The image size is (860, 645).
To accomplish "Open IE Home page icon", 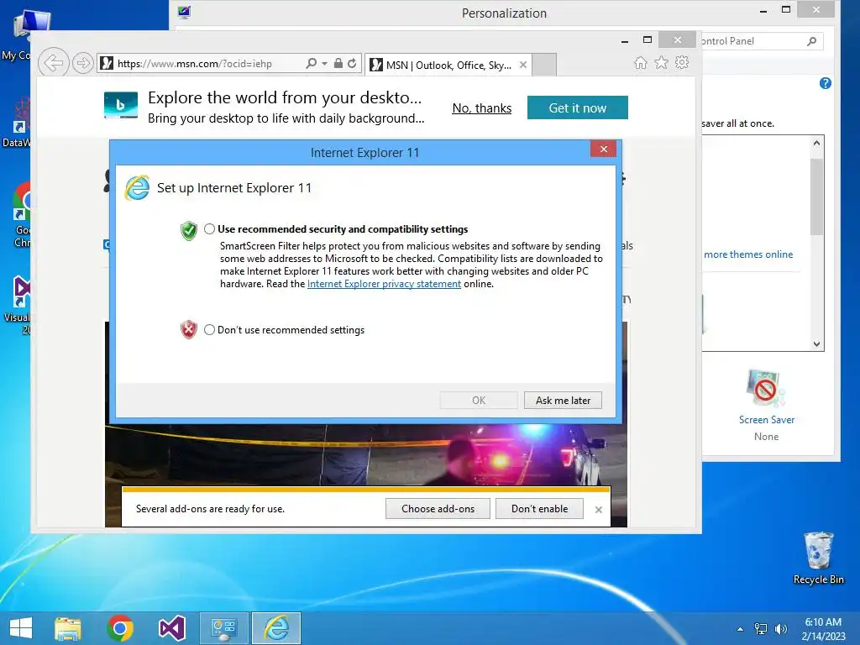I will (641, 62).
